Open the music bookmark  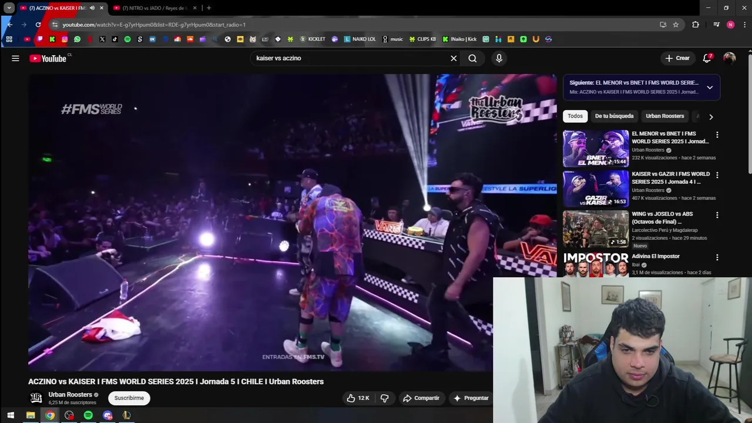392,39
